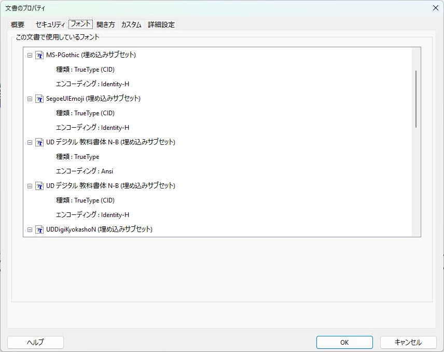Image resolution: width=444 pixels, height=352 pixels.
Task: Click the MS-PGothic font icon
Action: 39,55
